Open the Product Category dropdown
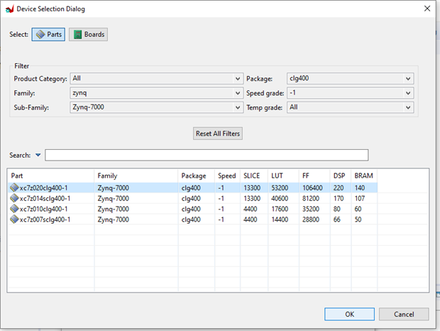 (155, 79)
